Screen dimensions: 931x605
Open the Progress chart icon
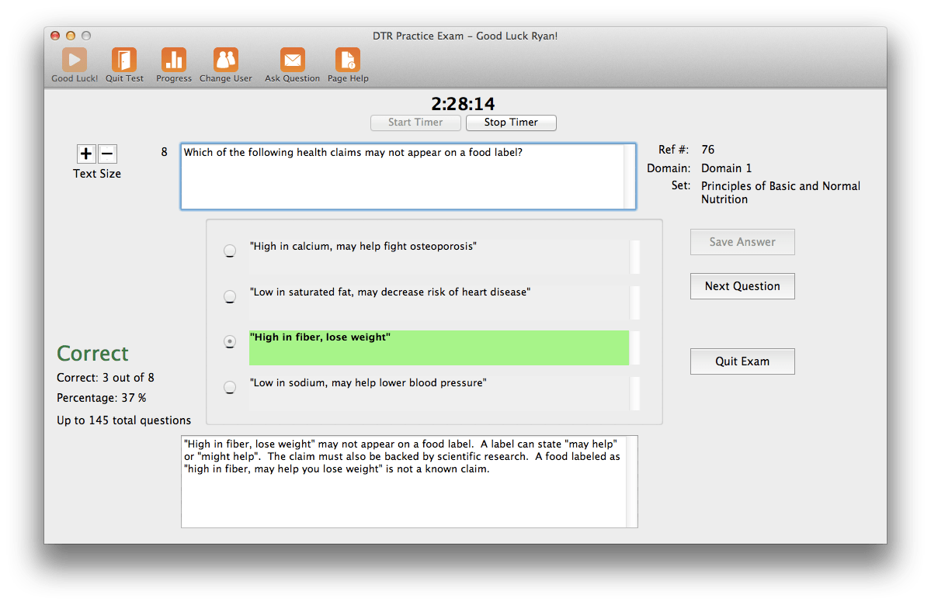coord(173,60)
